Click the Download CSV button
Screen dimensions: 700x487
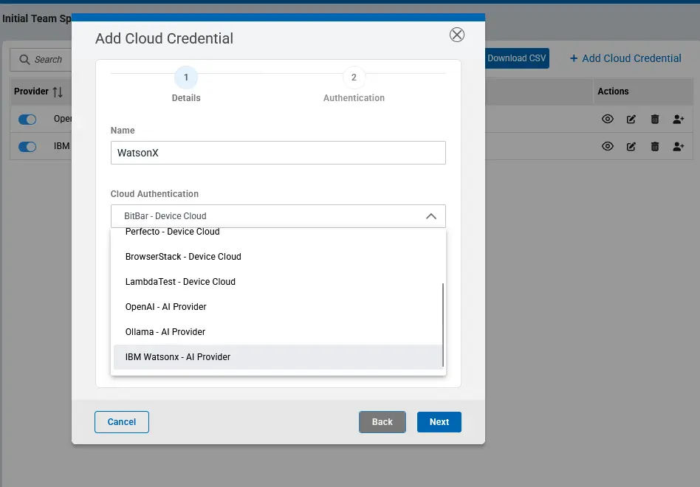point(516,58)
